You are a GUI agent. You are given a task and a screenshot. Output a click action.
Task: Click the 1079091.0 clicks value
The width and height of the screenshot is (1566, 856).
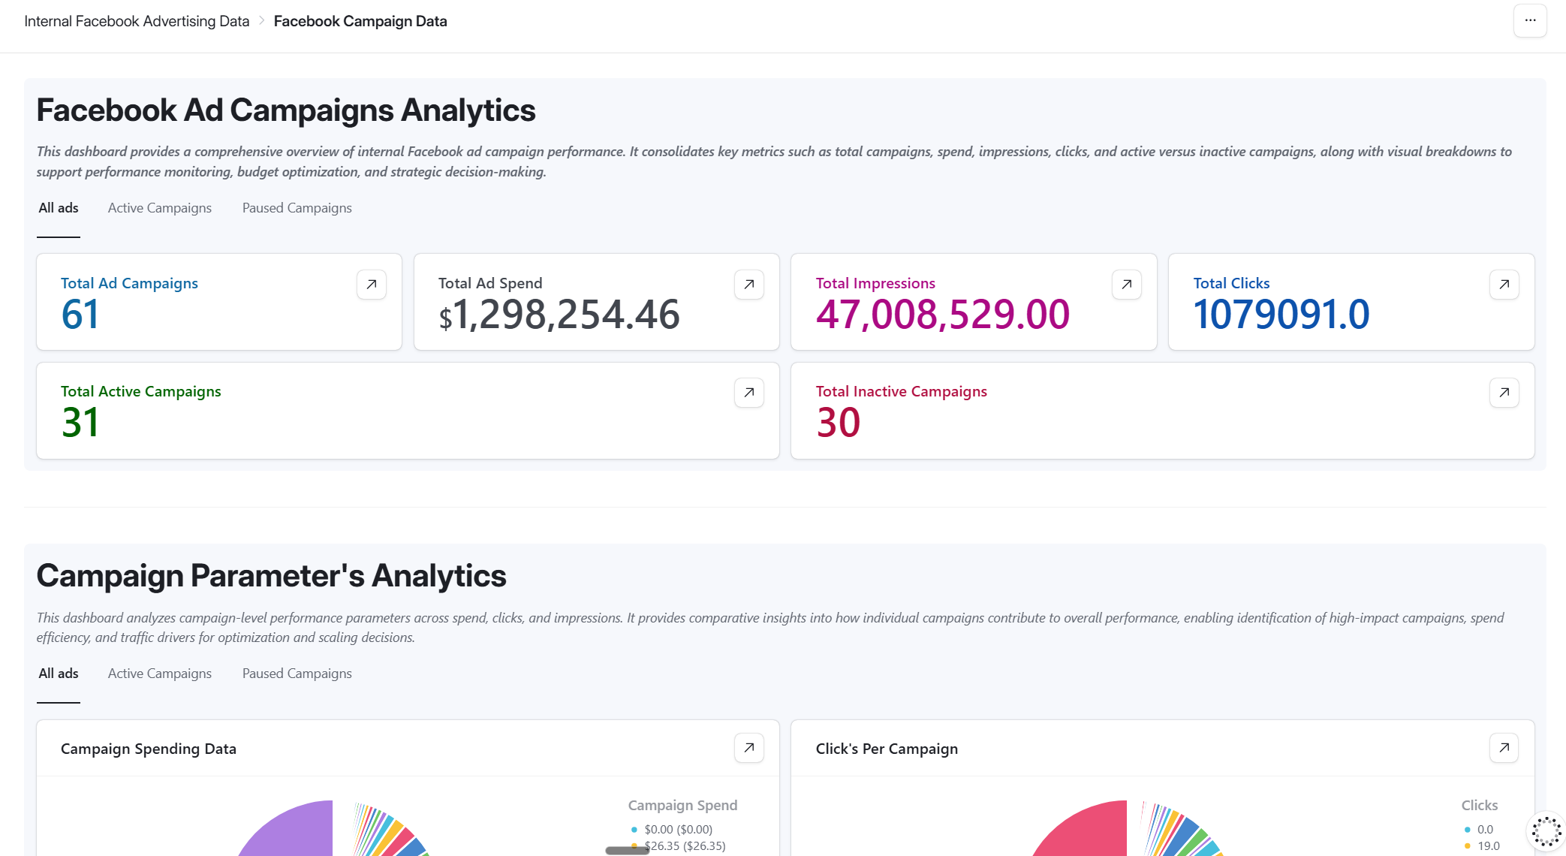tap(1281, 315)
